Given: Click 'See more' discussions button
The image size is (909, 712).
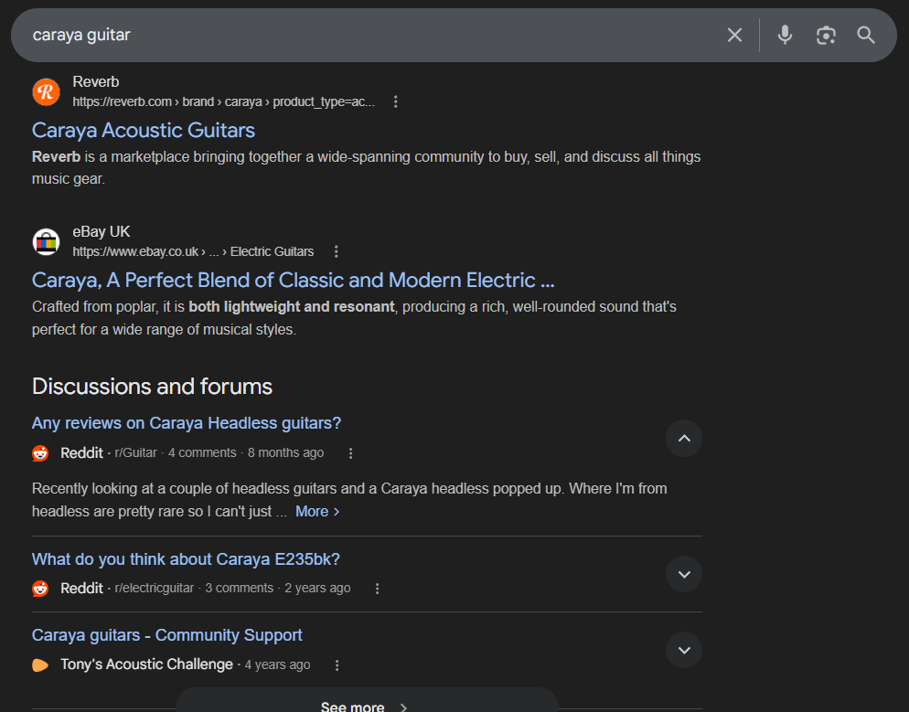Looking at the screenshot, I should [x=367, y=701].
